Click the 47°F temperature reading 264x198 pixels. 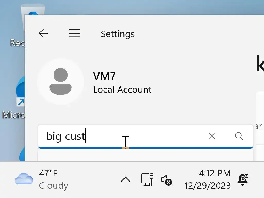pyautogui.click(x=48, y=174)
